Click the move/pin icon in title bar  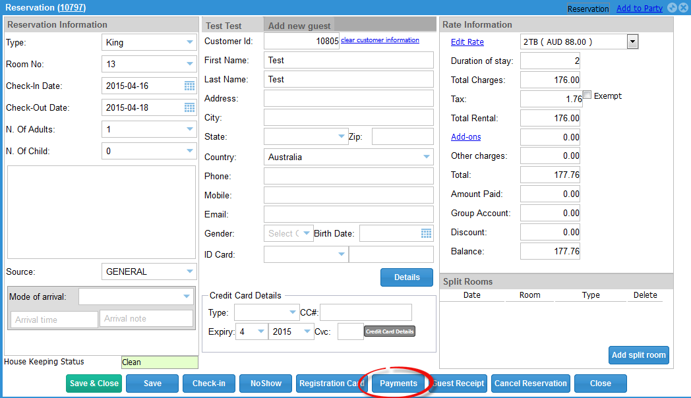point(672,8)
